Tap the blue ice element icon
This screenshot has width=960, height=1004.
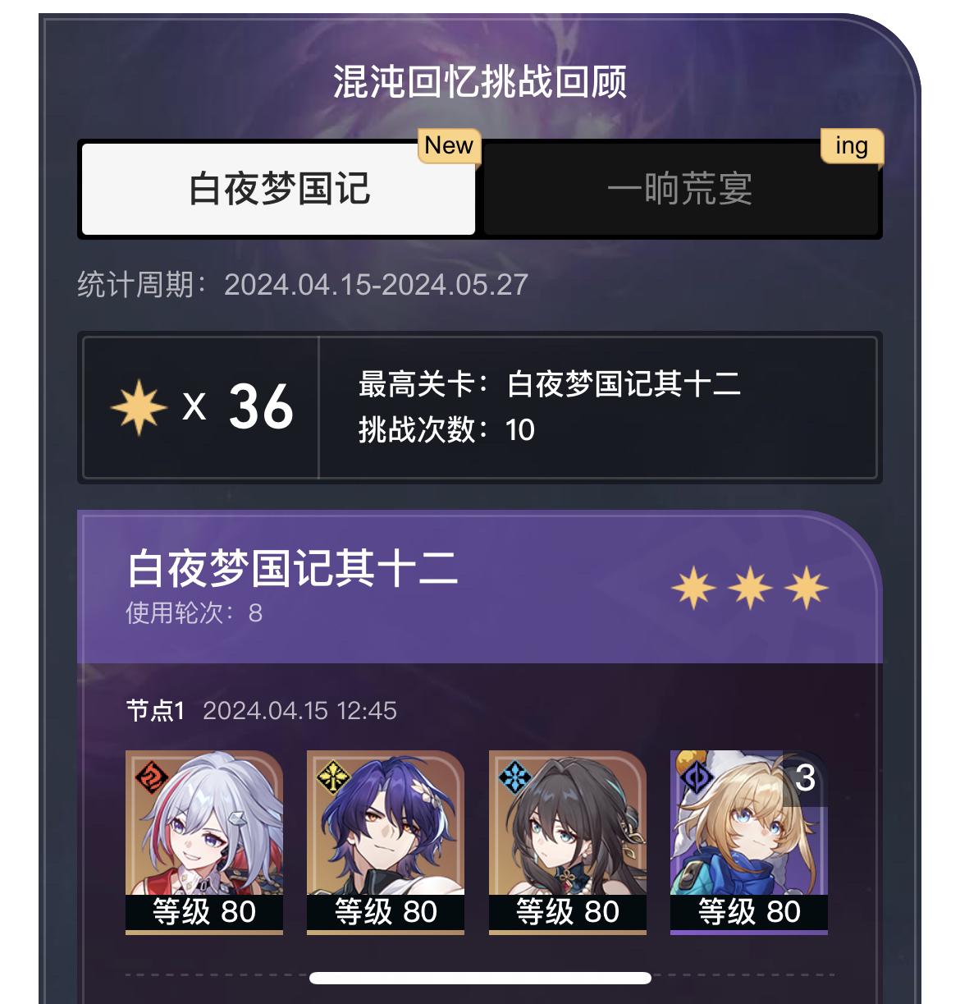(514, 777)
